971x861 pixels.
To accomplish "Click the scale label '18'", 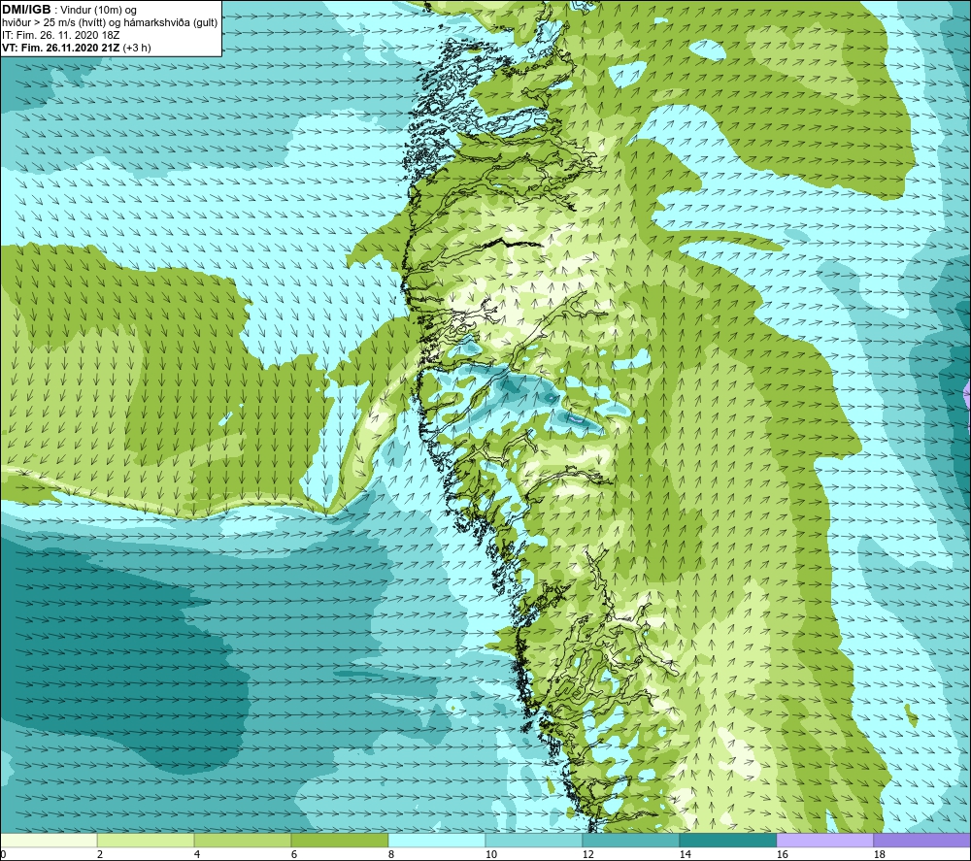I will point(880,855).
